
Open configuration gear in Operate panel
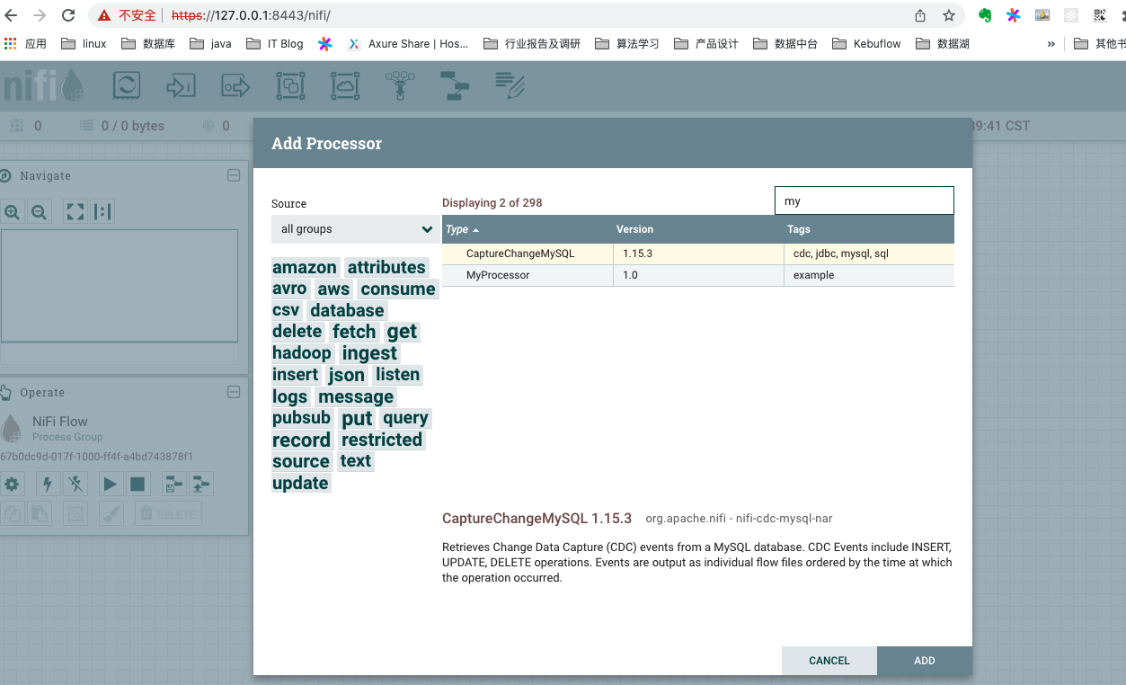pos(12,485)
